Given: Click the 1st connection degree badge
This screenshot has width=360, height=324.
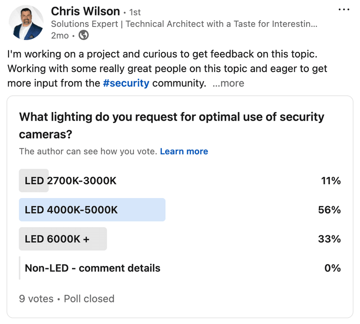Looking at the screenshot, I should [135, 12].
